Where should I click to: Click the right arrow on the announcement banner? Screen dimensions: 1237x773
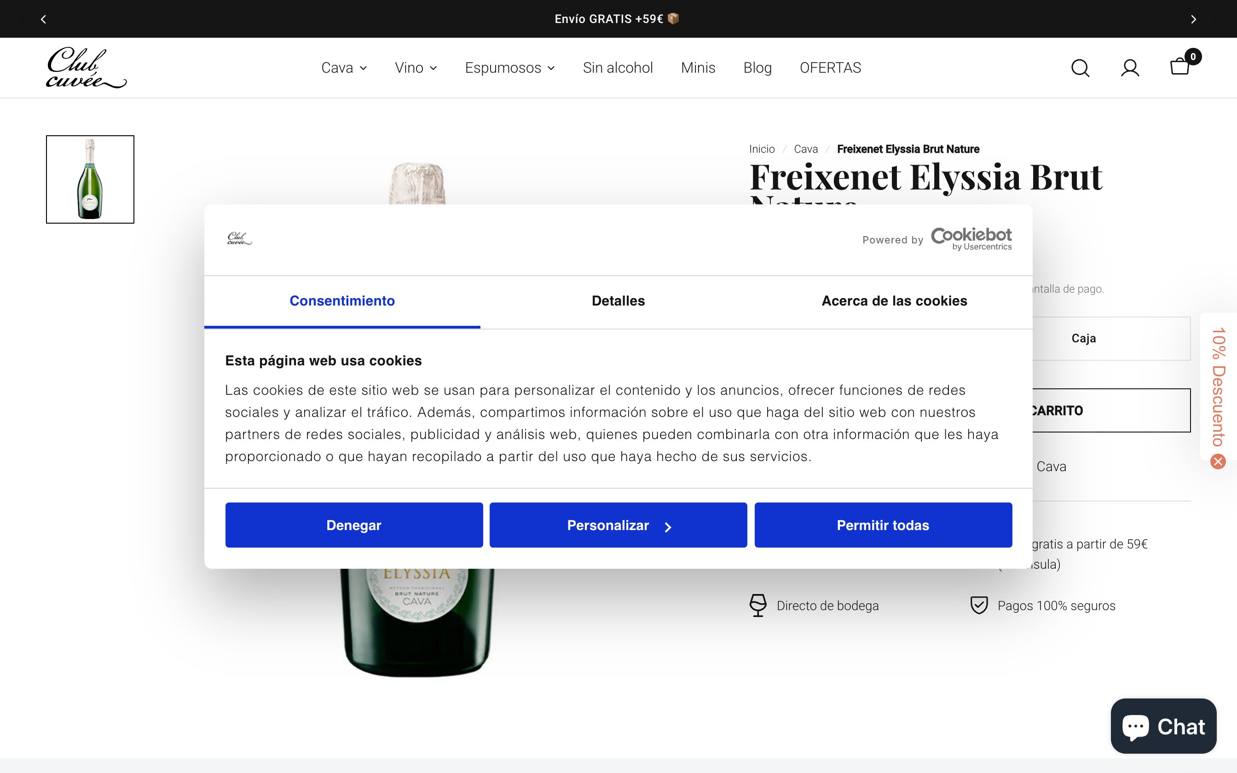pos(1194,18)
